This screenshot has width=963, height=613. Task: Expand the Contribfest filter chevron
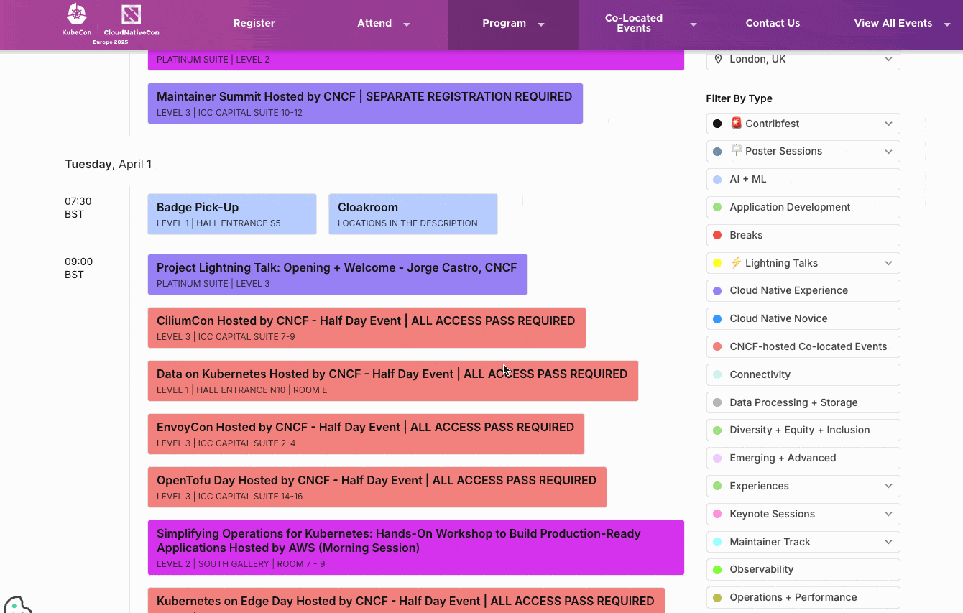coord(888,124)
